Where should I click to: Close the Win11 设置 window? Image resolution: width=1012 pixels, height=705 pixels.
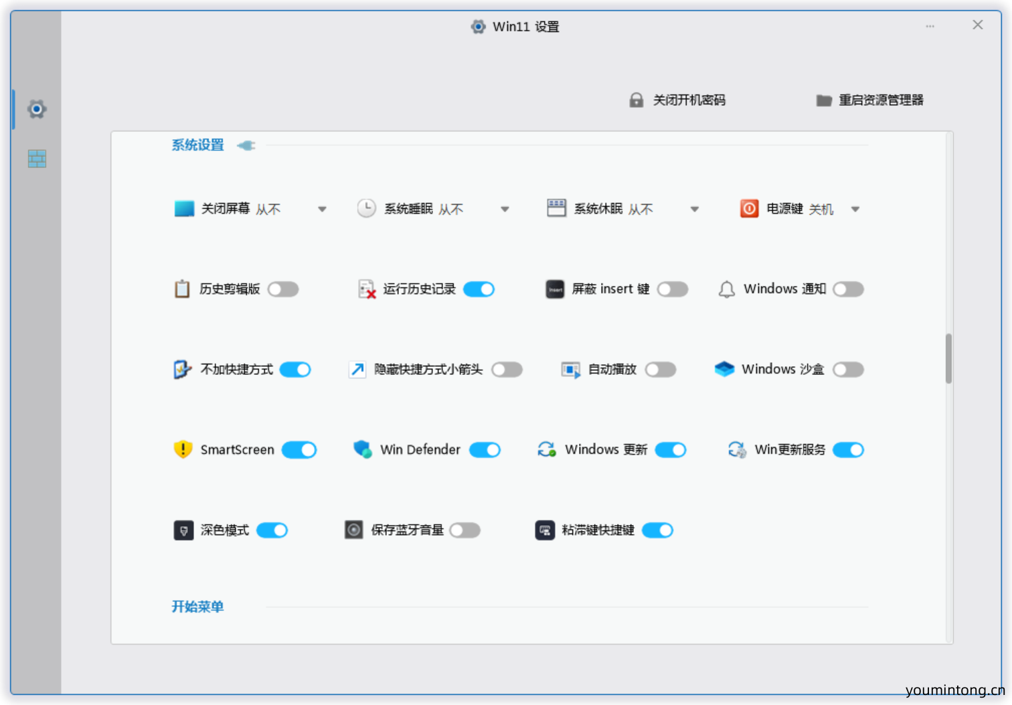(x=978, y=25)
